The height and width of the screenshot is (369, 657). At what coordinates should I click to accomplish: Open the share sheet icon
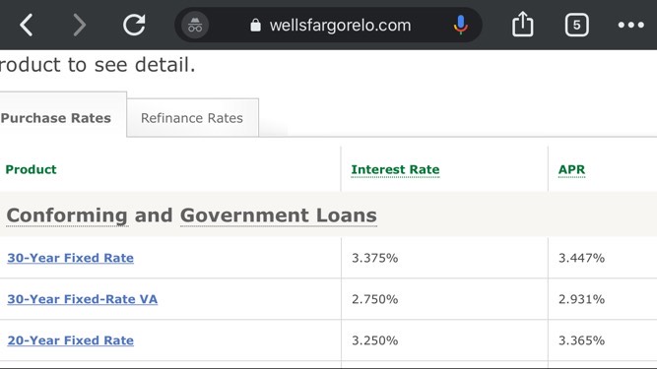click(x=522, y=25)
